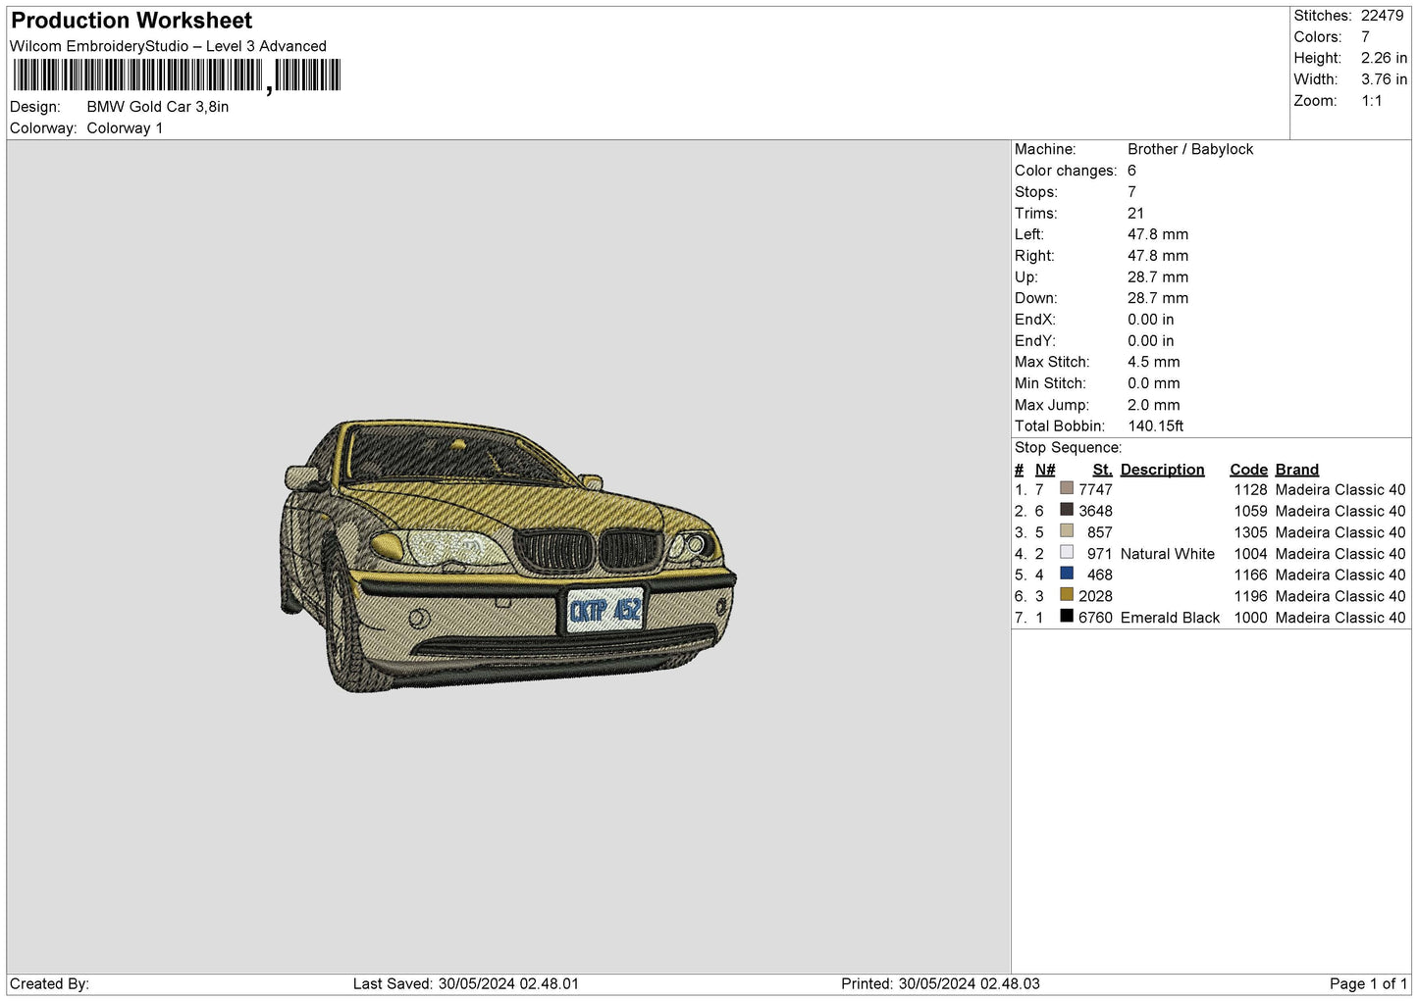Click the 'Printed: 30/05/2024 02.48.03' footer text

click(x=940, y=983)
